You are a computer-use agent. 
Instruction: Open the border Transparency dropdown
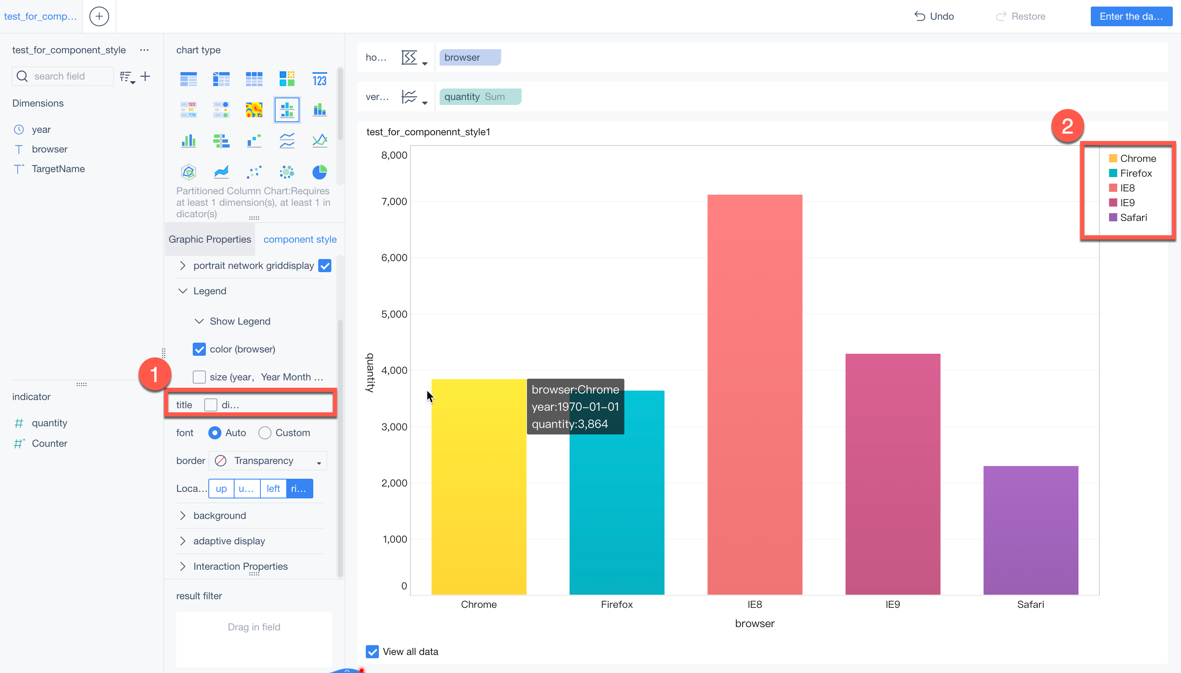[x=268, y=460]
